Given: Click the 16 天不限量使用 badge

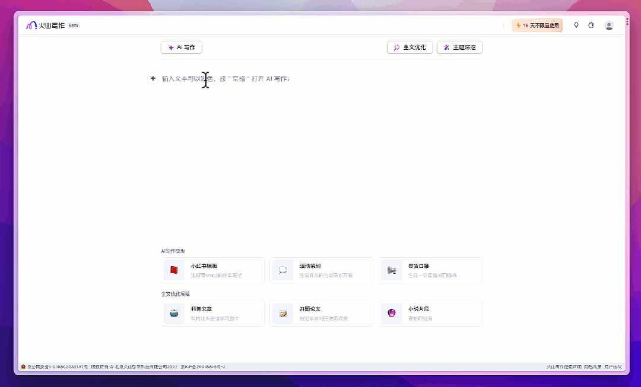Looking at the screenshot, I should [537, 25].
